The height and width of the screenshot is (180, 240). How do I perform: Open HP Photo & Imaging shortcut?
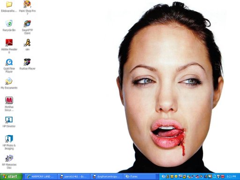pyautogui.click(x=9, y=139)
